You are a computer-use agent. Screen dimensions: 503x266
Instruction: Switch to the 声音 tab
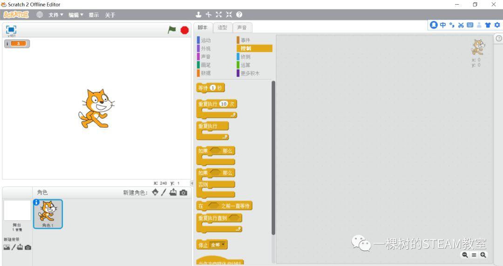tap(242, 27)
